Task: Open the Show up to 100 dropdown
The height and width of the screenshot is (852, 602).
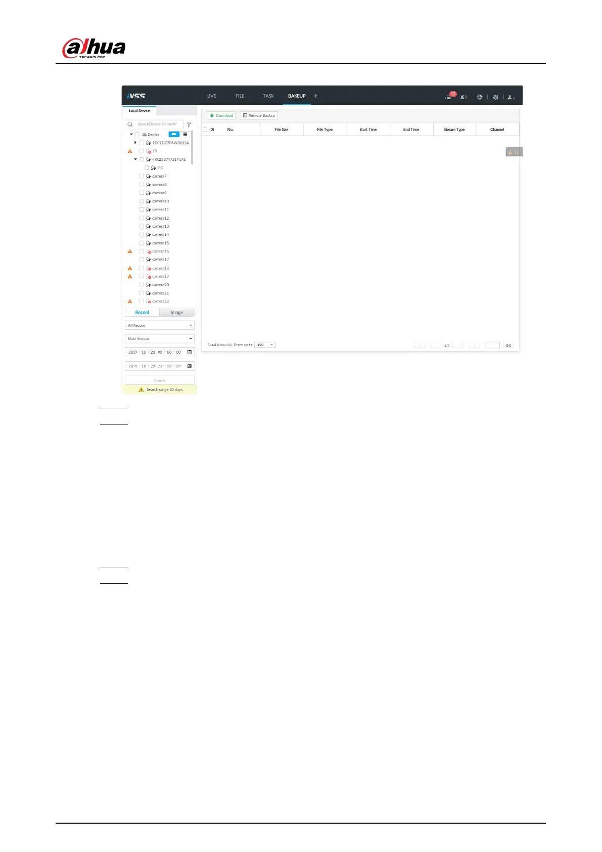Action: pyautogui.click(x=265, y=345)
